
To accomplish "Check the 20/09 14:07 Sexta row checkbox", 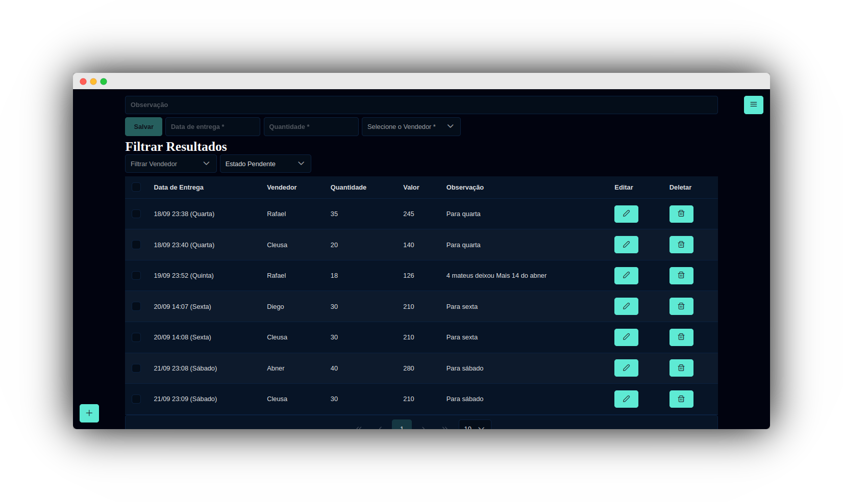I will coord(136,306).
